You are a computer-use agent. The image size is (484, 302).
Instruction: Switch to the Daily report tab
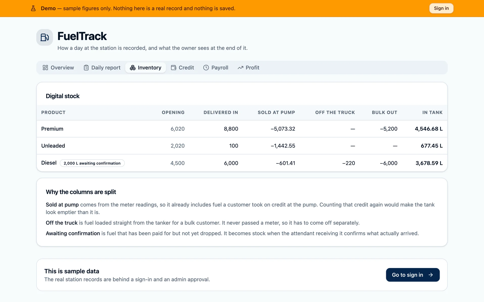coord(102,68)
